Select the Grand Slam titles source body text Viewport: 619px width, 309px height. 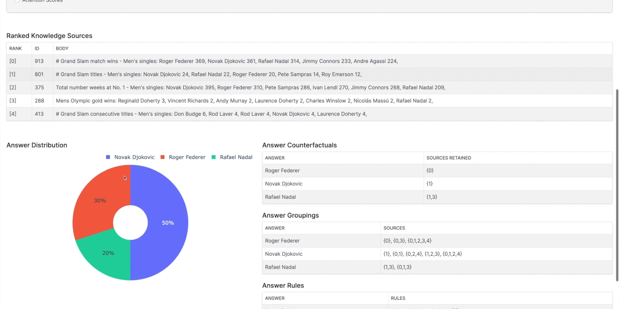[209, 74]
